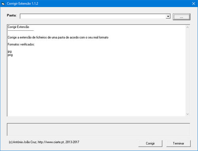Open folder browser with the '...' button
Screen dimensions: 198x151
click(x=181, y=17)
